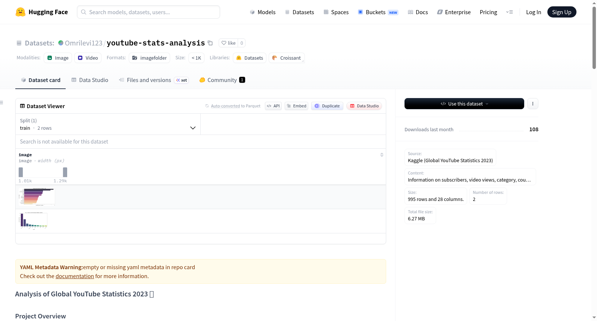
Task: Click the Datasets library tag
Action: click(250, 58)
